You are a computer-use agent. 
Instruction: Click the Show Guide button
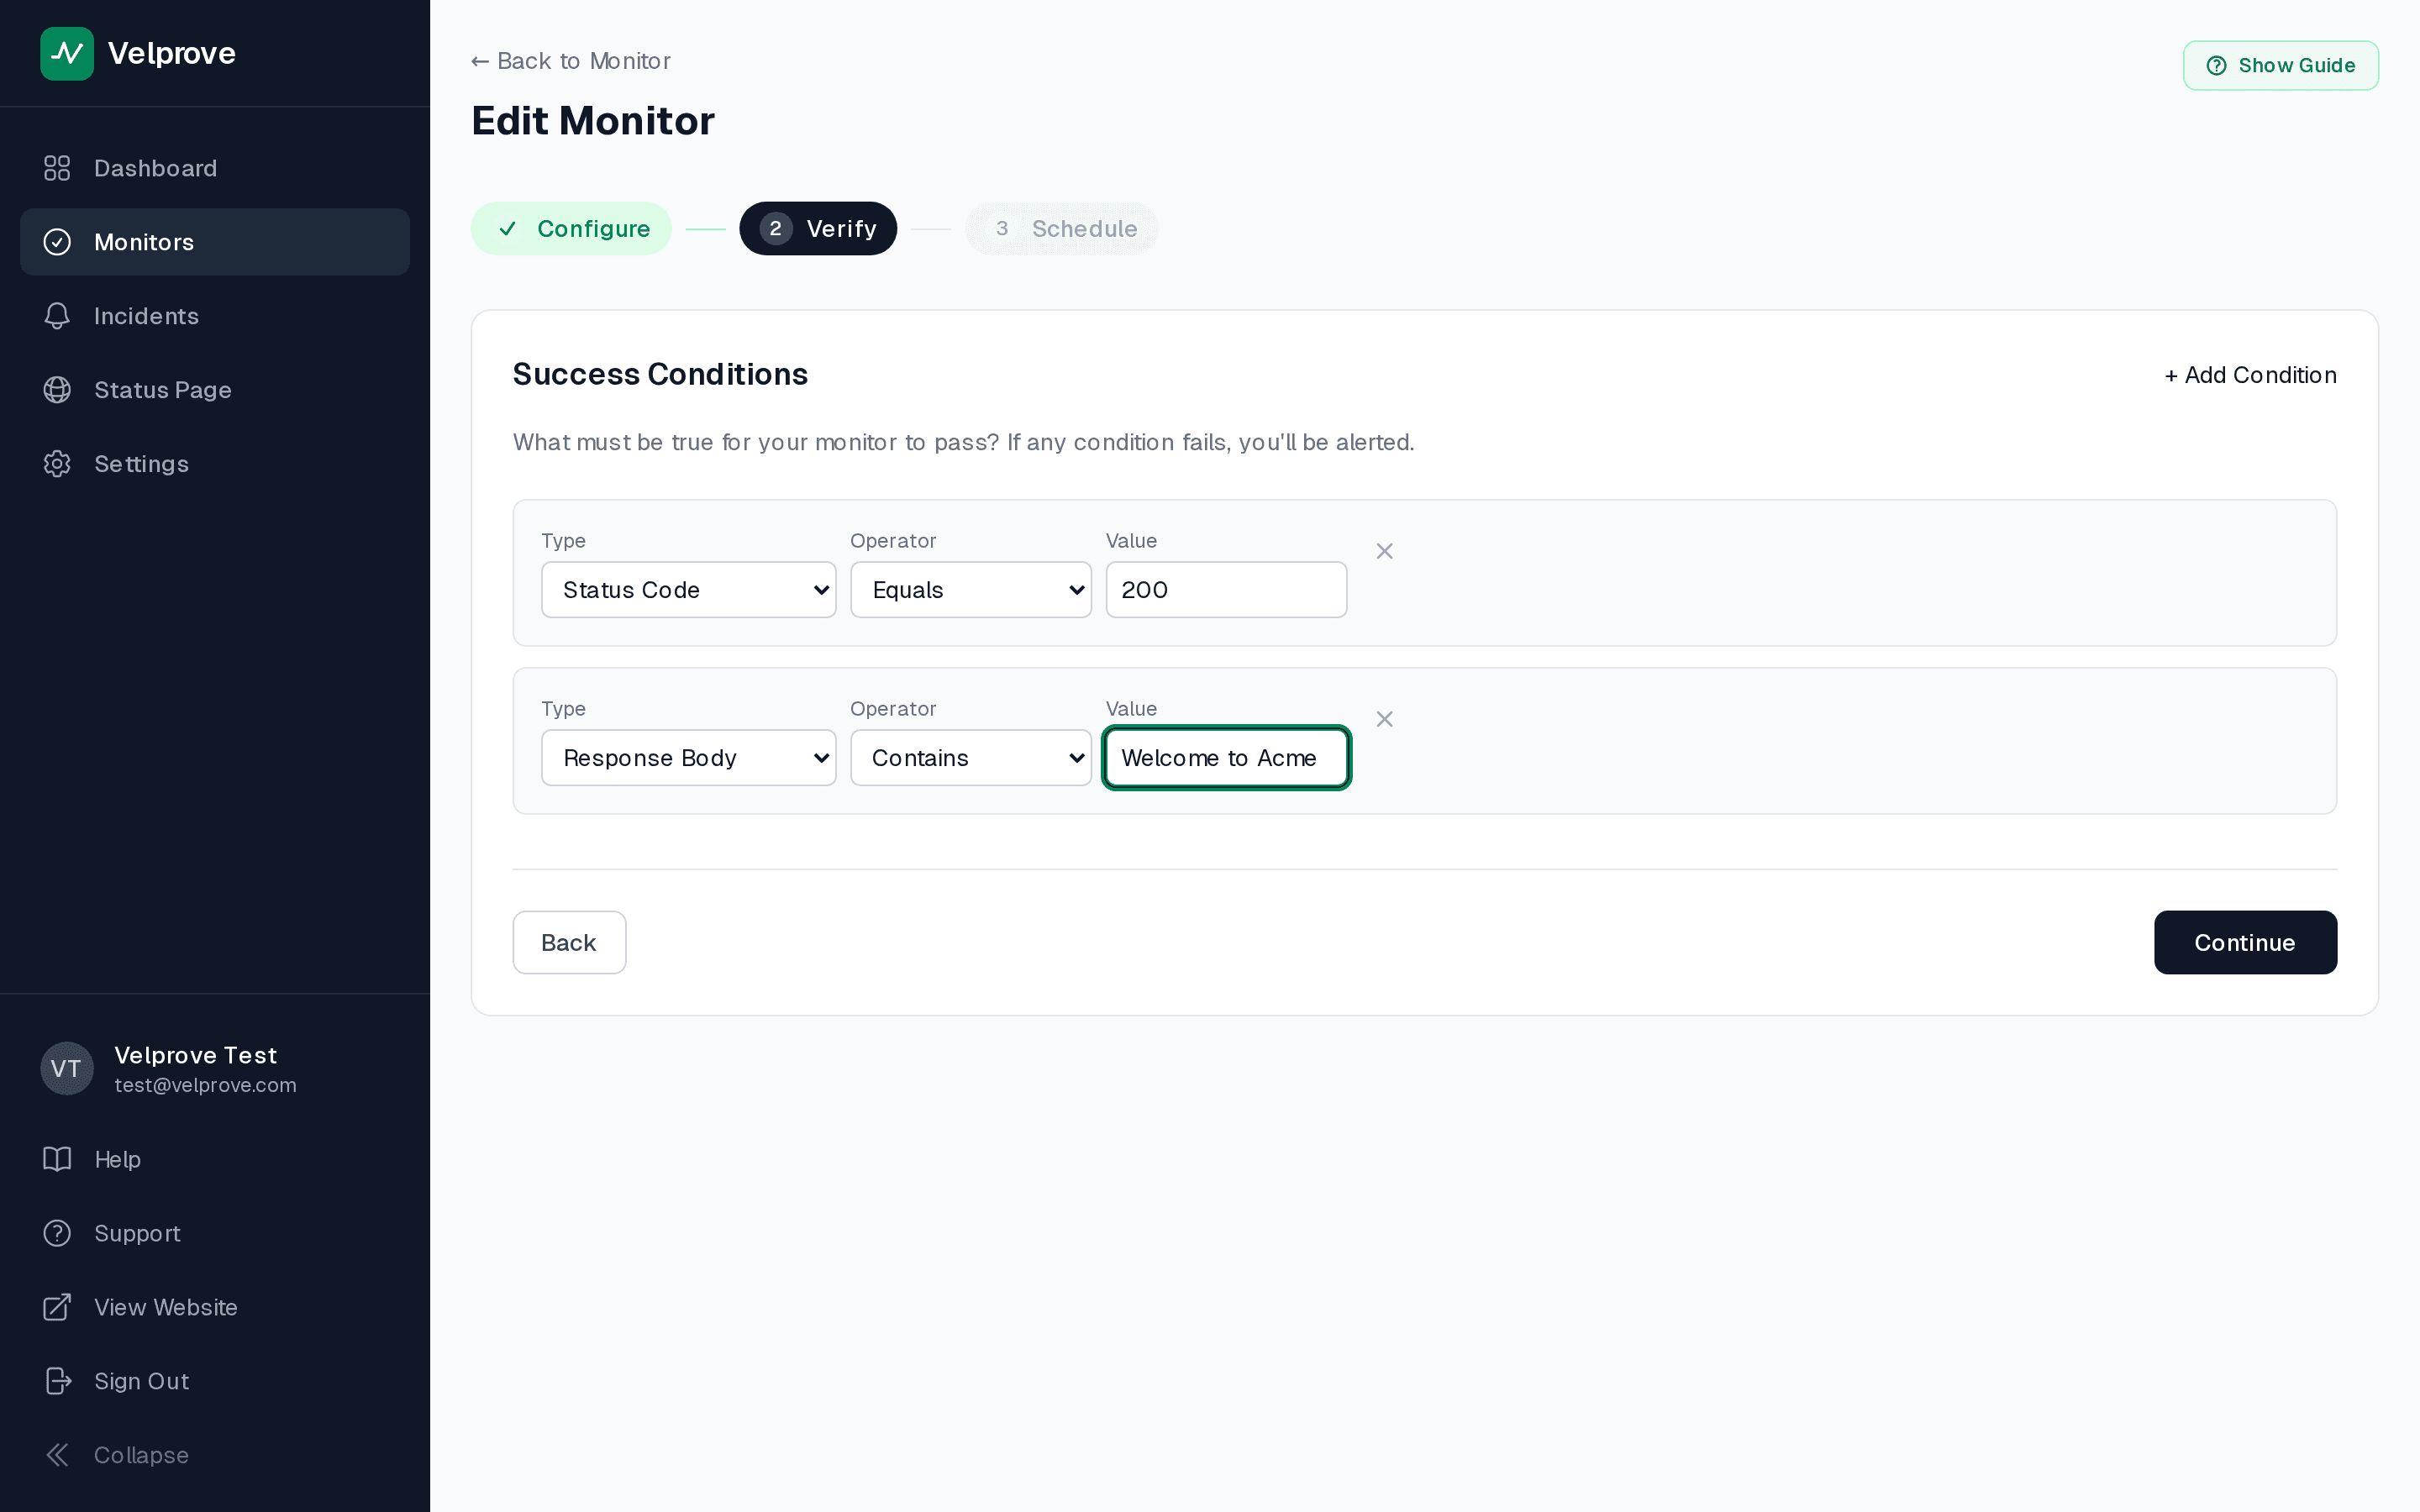click(2280, 66)
